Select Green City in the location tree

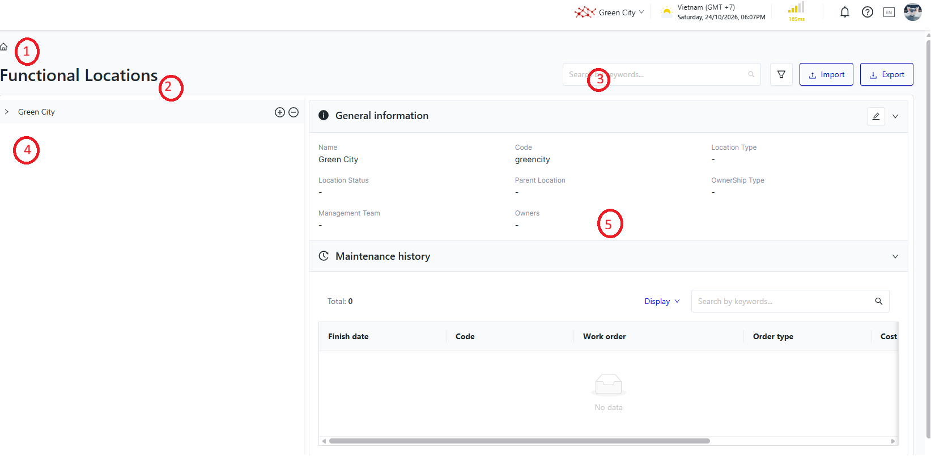(x=36, y=112)
